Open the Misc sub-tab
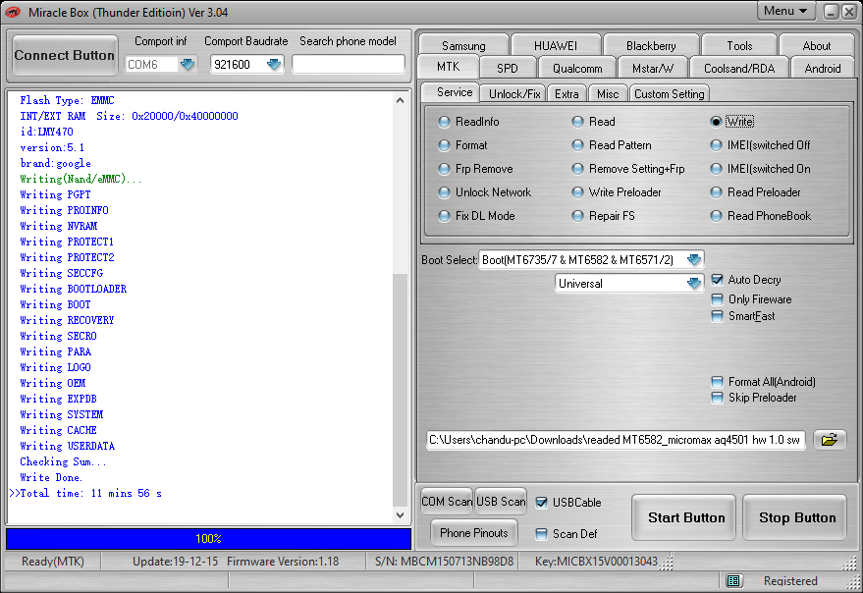 coord(608,93)
